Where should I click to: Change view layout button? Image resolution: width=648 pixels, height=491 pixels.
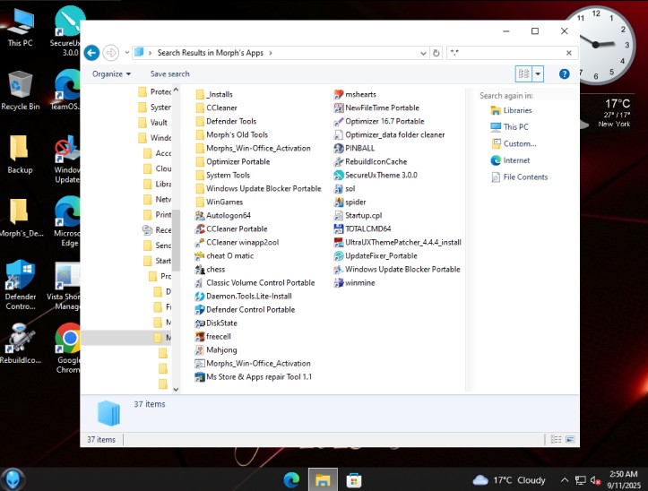[x=523, y=74]
